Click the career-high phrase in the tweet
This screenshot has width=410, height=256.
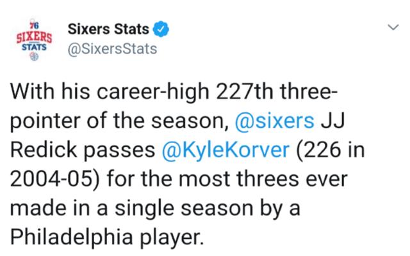click(153, 93)
